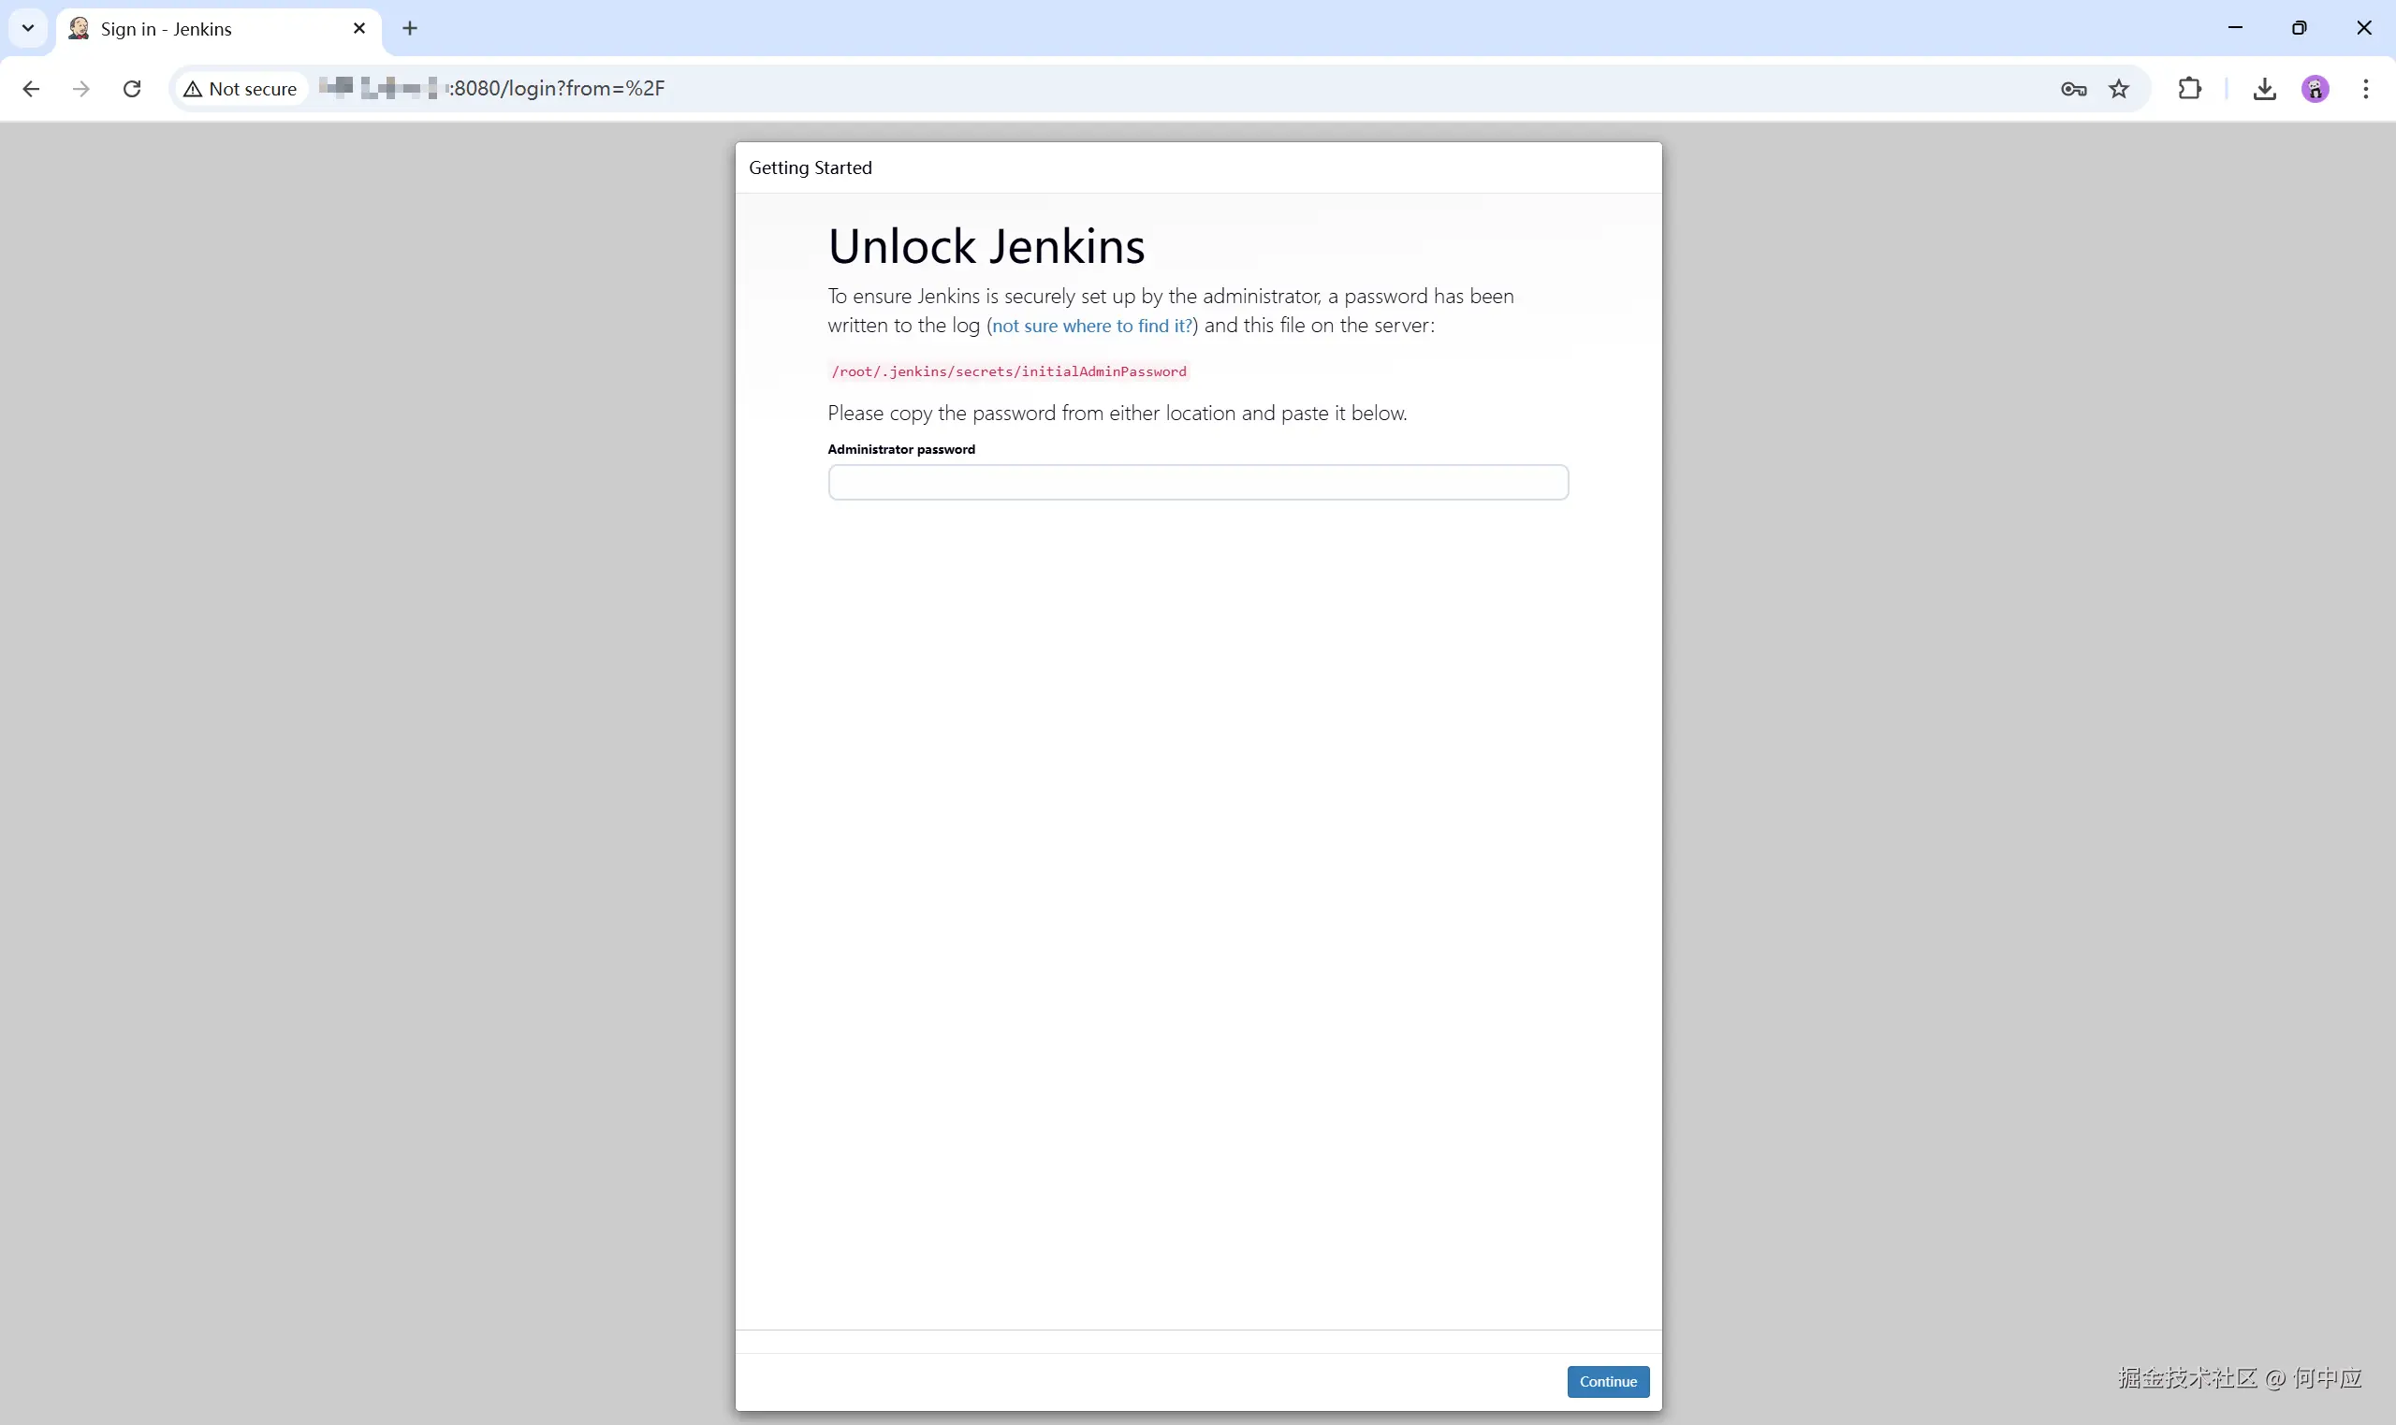
Task: Open the Chrome profile avatar
Action: tap(2316, 89)
